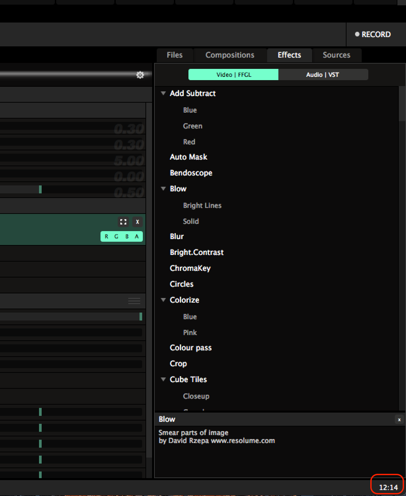
Task: Collapse the Colorize presets list
Action: (x=163, y=300)
